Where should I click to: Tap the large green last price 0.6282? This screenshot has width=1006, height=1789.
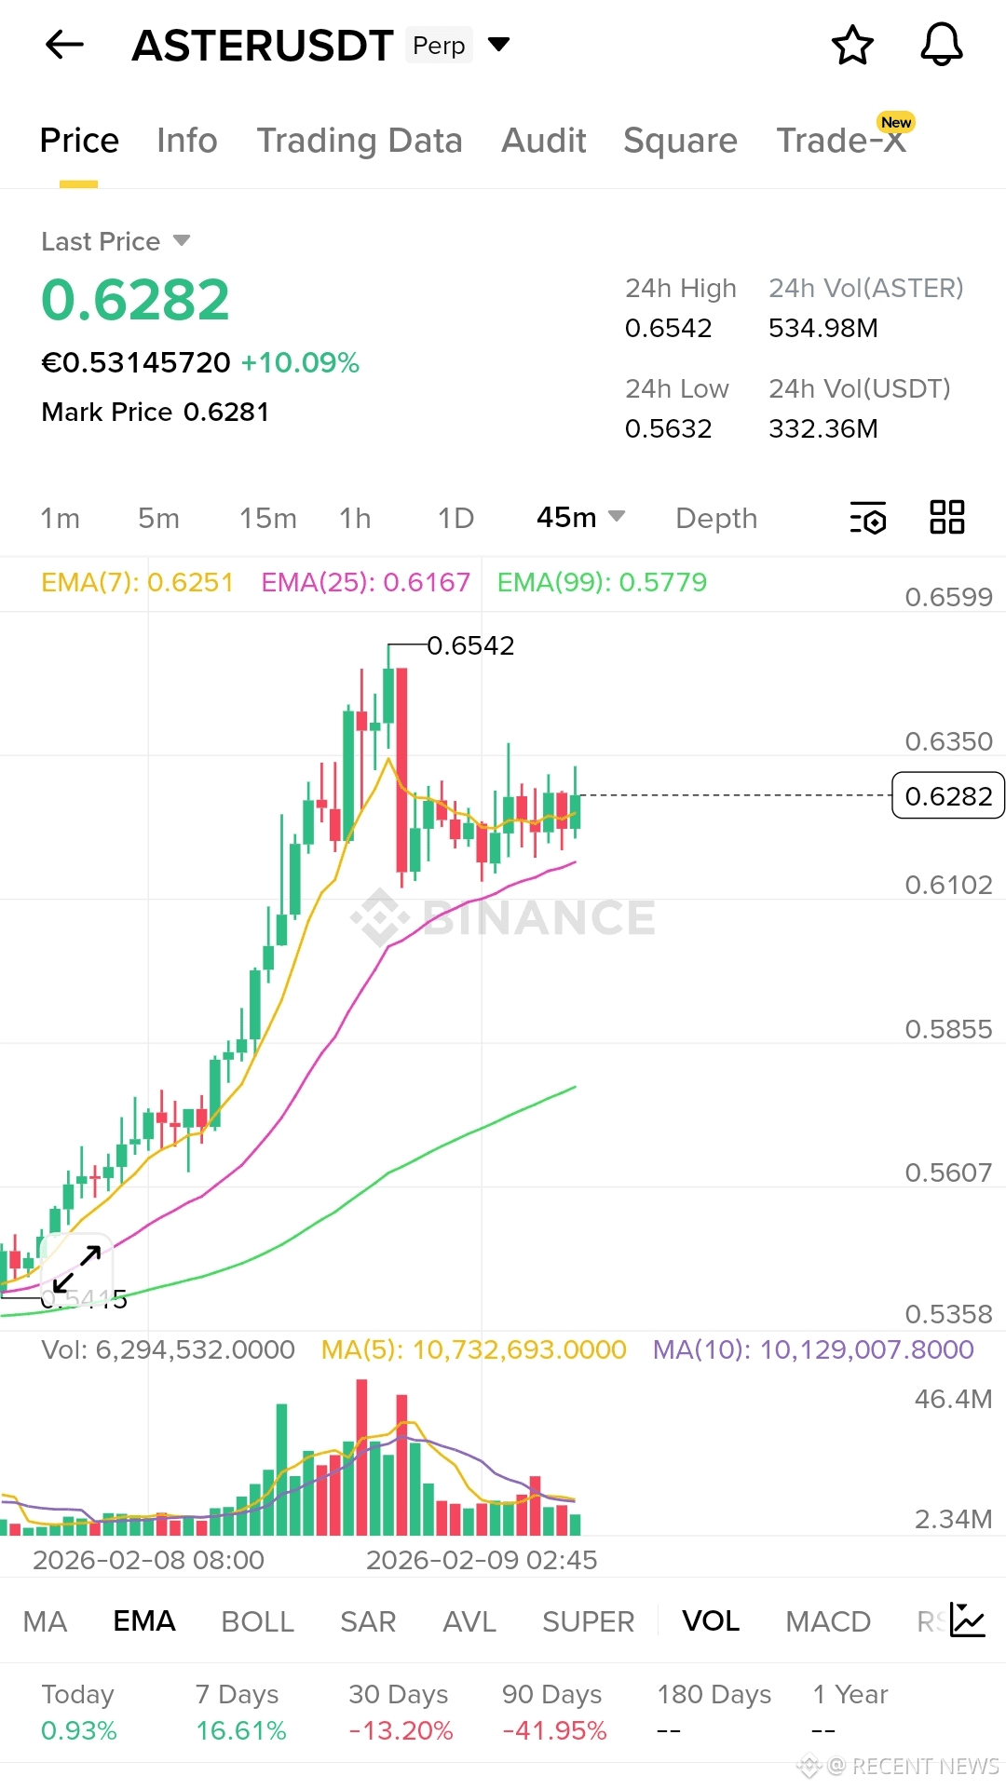click(135, 300)
